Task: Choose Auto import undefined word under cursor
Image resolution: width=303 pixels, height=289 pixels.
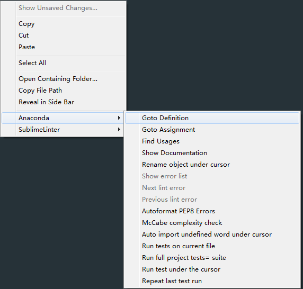Action: 212,234
